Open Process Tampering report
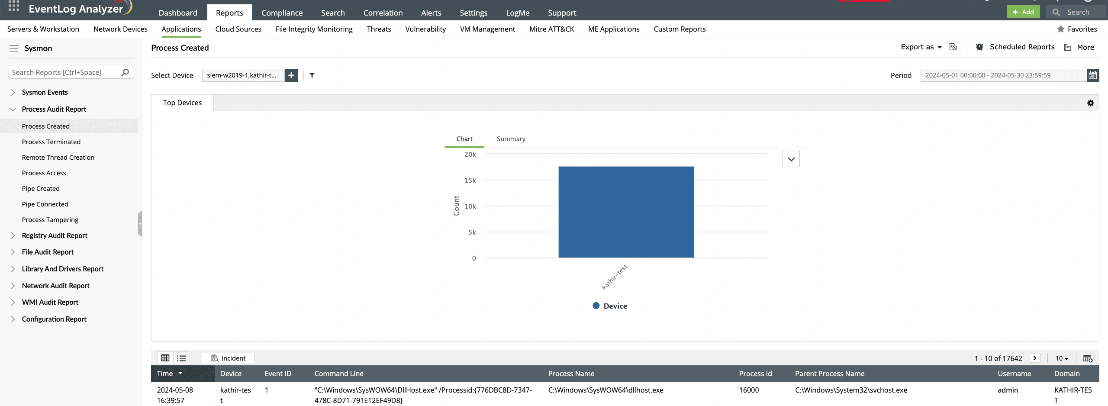Image resolution: width=1108 pixels, height=406 pixels. (x=50, y=220)
